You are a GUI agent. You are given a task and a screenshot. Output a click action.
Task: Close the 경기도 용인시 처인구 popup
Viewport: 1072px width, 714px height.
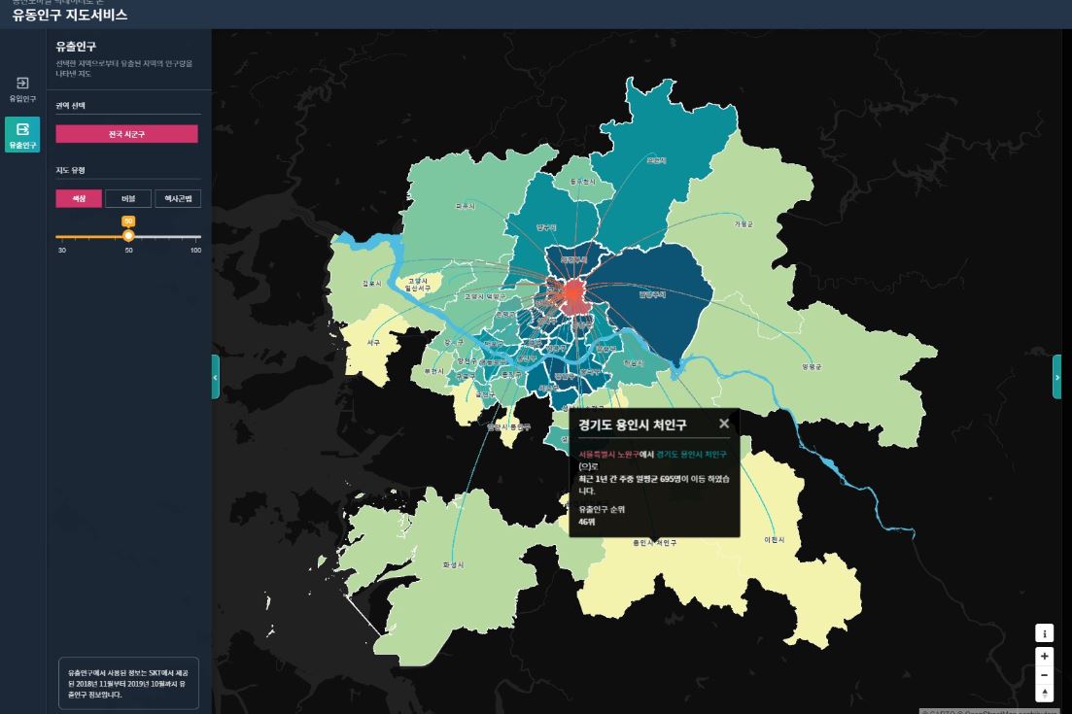tap(723, 424)
